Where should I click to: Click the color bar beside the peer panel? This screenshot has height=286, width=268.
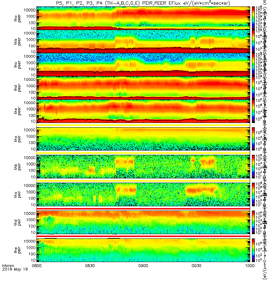click(253, 111)
